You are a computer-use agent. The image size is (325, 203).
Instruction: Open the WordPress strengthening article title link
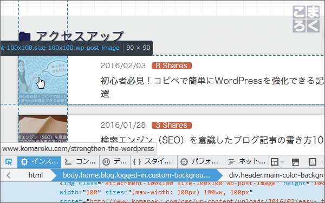[x=212, y=87]
